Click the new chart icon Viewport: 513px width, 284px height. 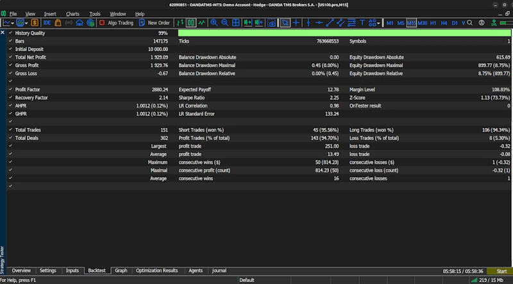tap(6, 23)
